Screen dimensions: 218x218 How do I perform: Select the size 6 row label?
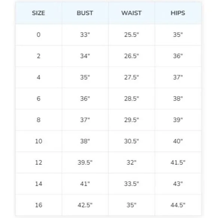(x=38, y=98)
